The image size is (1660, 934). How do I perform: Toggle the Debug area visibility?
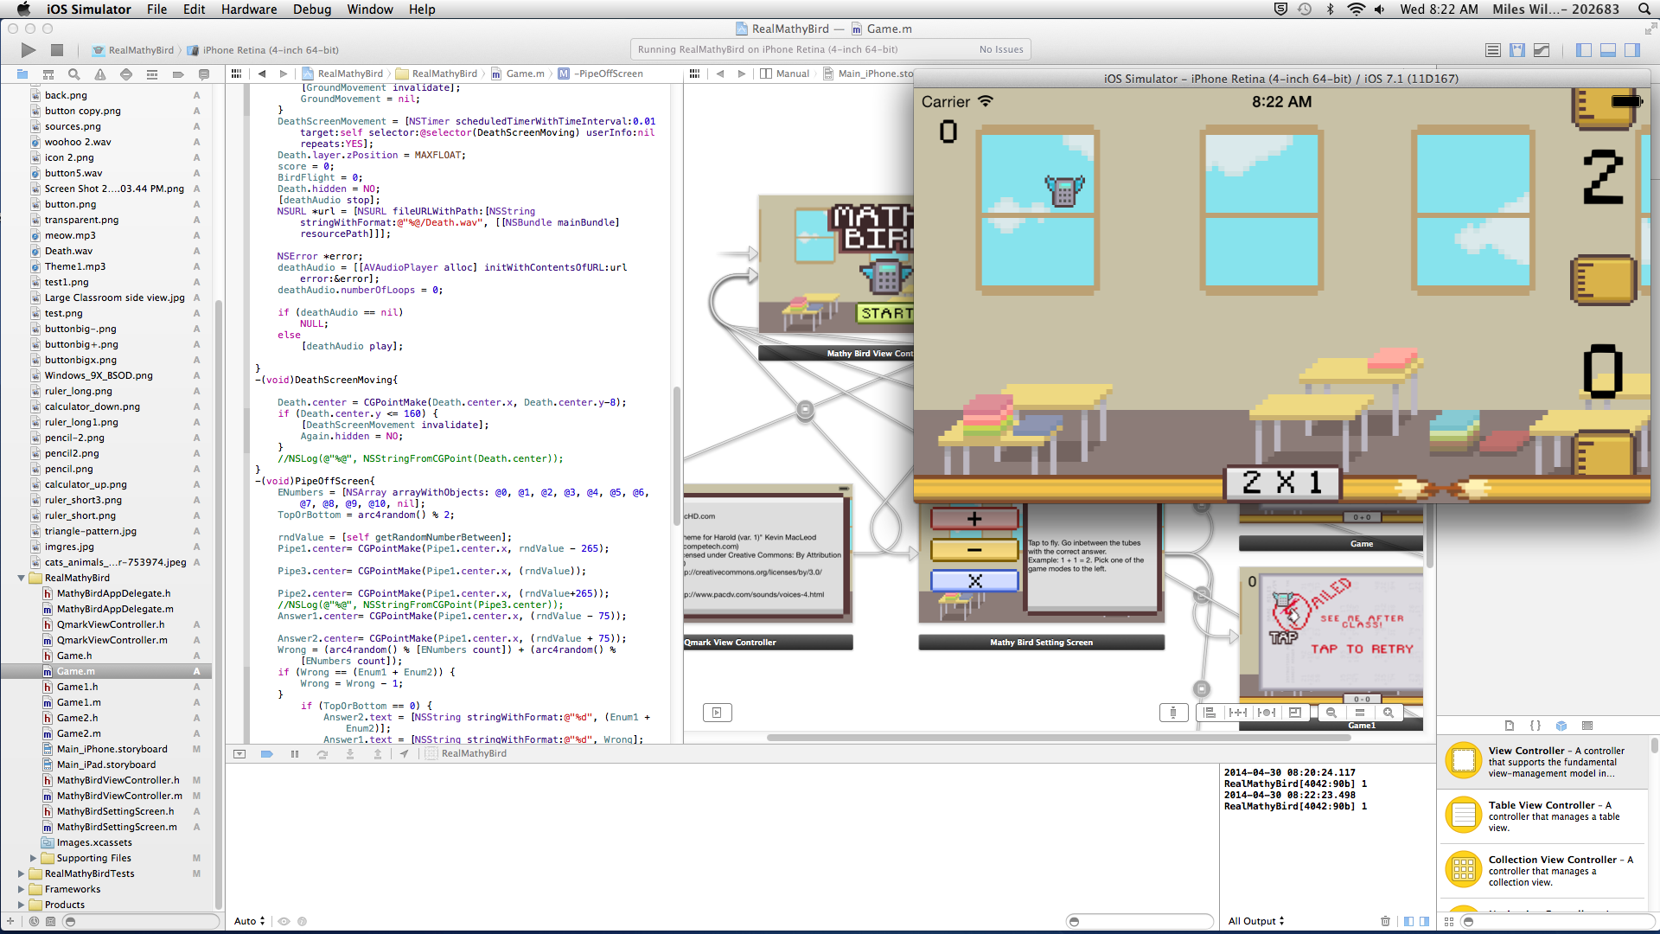pyautogui.click(x=1608, y=50)
